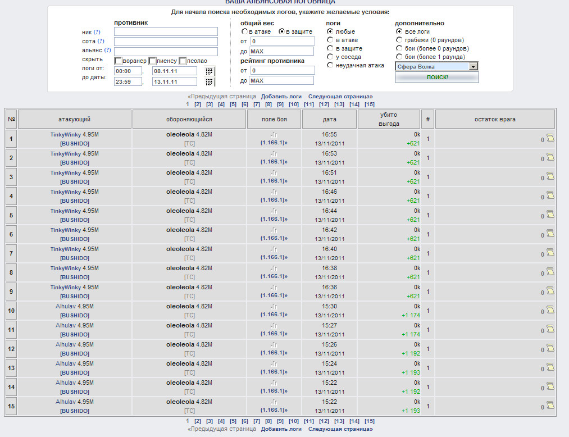Go to page [2] in top pagination

(x=198, y=104)
